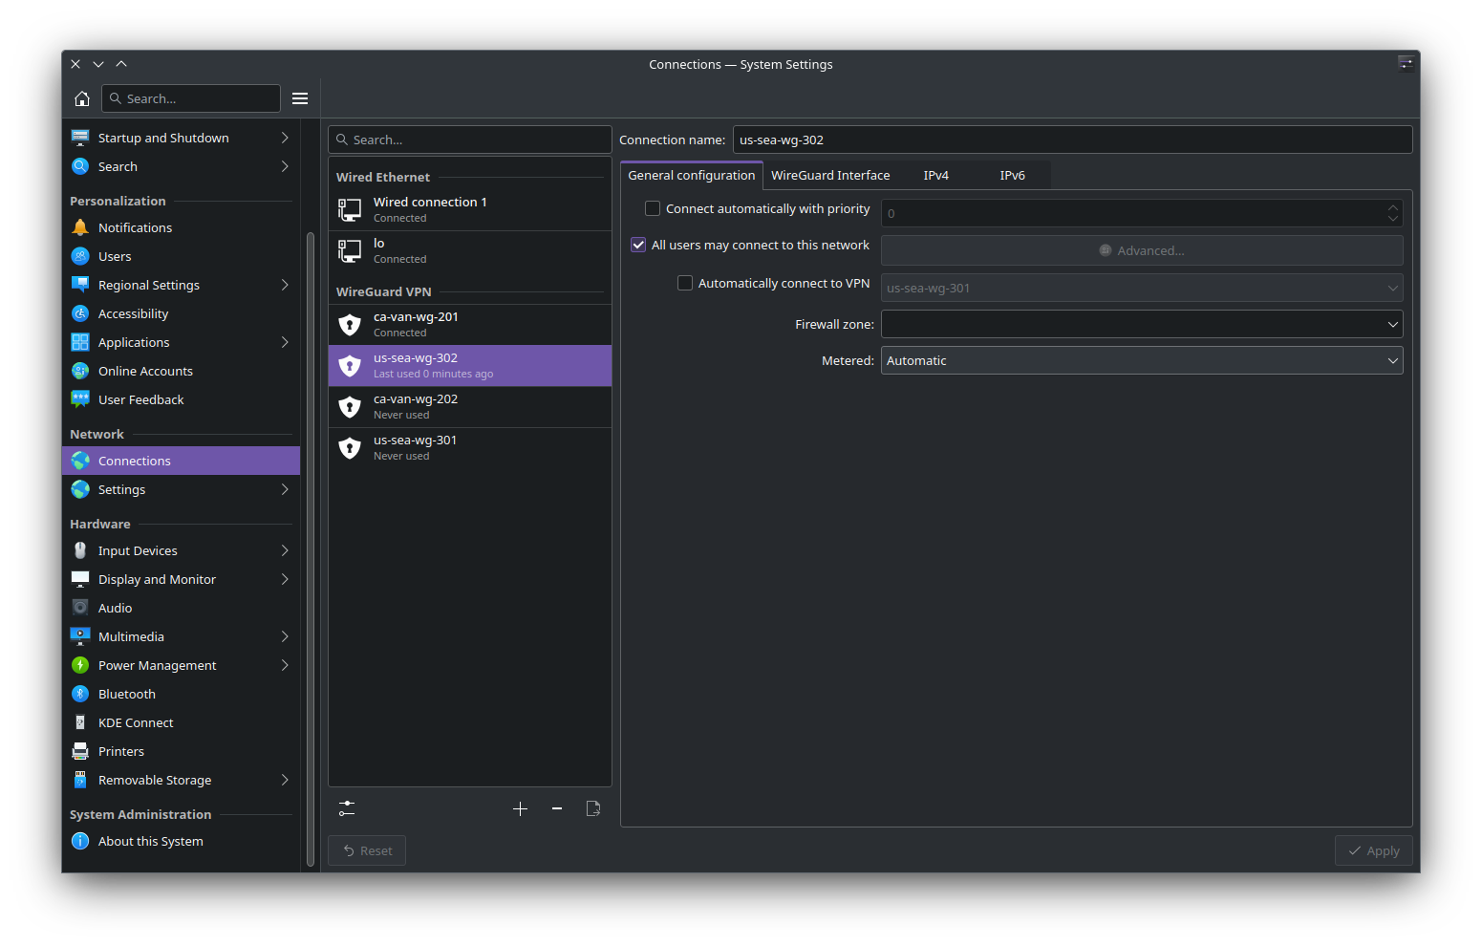Screen dimensions: 1482x946
Task: Open Multimedia settings in sidebar
Action: tap(181, 636)
